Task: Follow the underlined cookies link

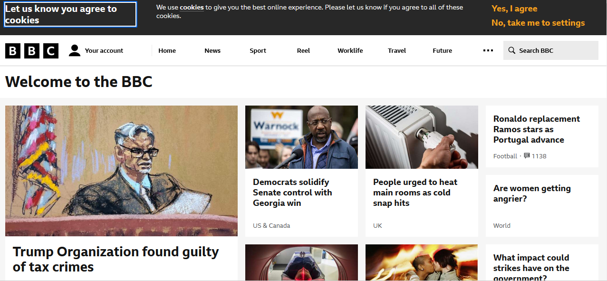Action: point(192,7)
